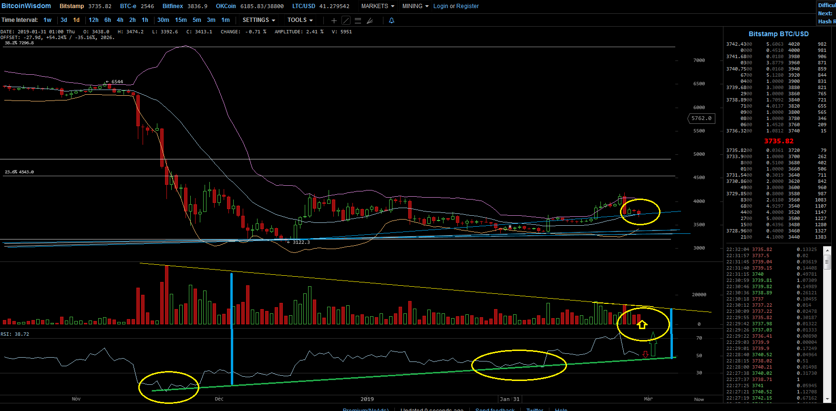
Task: Click the RSI: 38.72 indicator label
Action: point(15,334)
